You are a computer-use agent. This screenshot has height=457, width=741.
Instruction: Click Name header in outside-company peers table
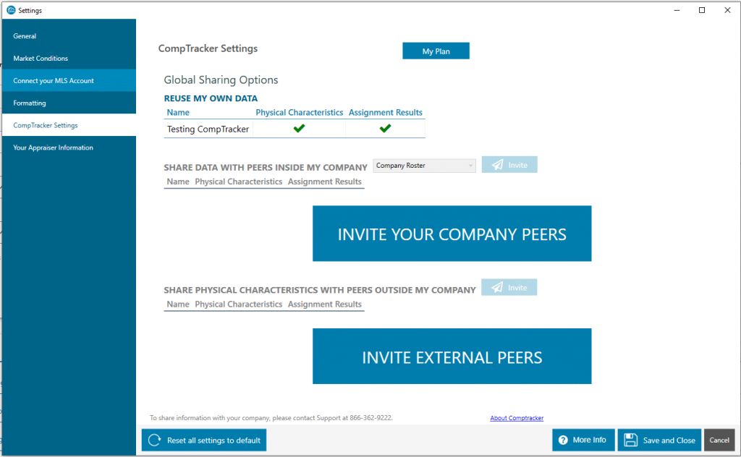coord(178,304)
